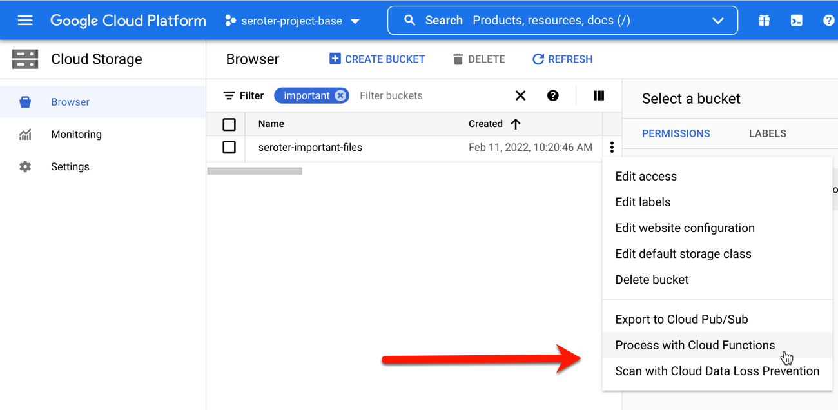Open the help question mark in filter bar

pyautogui.click(x=552, y=95)
